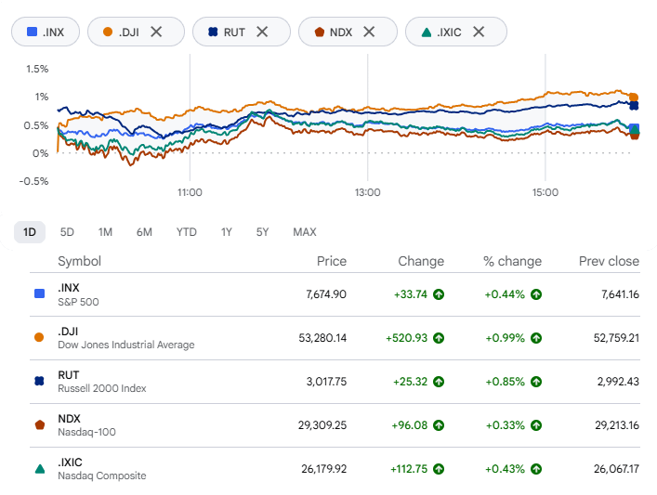657x495 pixels.
Task: Select the YTD range tab
Action: click(x=187, y=232)
